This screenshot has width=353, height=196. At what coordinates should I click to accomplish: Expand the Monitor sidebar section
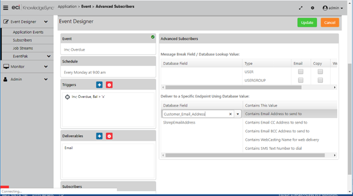(x=46, y=67)
